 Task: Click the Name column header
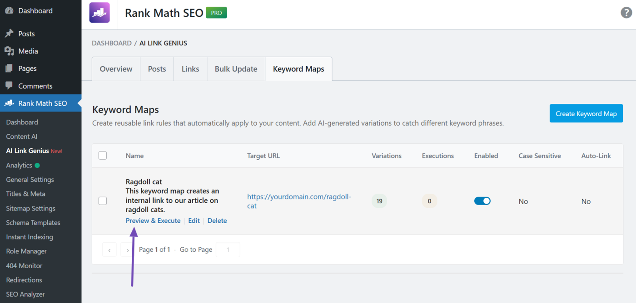pyautogui.click(x=135, y=156)
